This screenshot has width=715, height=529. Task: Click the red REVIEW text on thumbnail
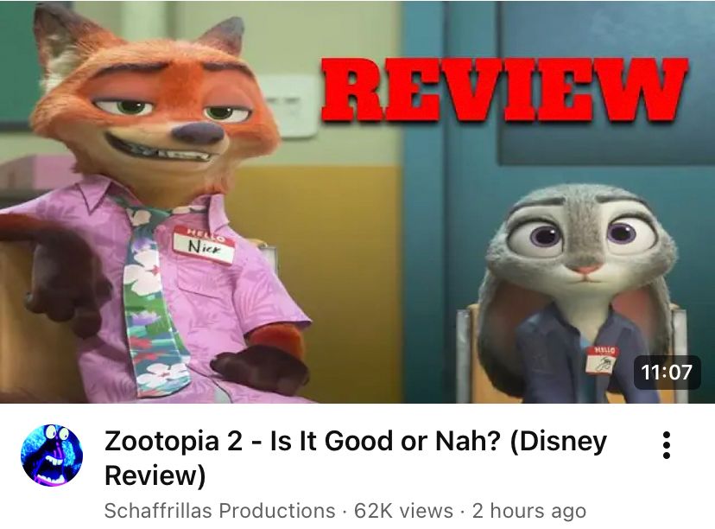[504, 91]
